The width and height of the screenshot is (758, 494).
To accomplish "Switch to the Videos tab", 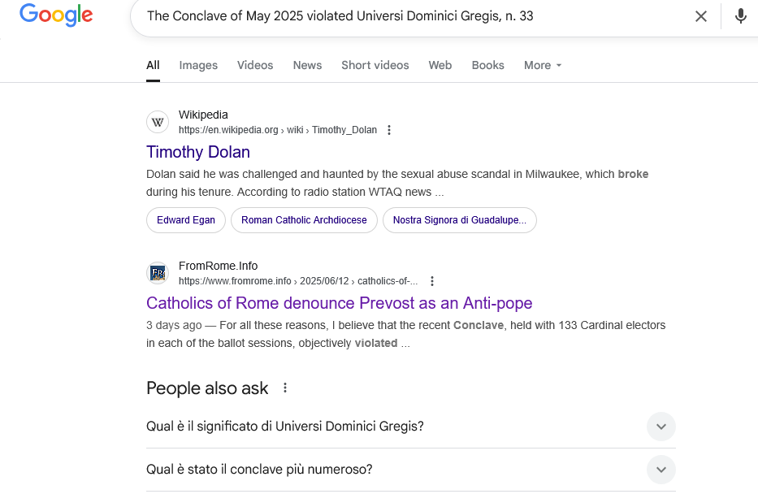I will [255, 65].
